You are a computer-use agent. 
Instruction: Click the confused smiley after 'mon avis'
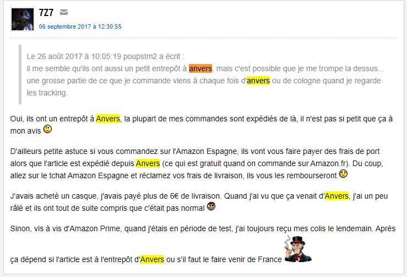[47, 129]
